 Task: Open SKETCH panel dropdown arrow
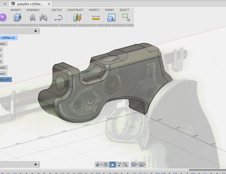59,26
